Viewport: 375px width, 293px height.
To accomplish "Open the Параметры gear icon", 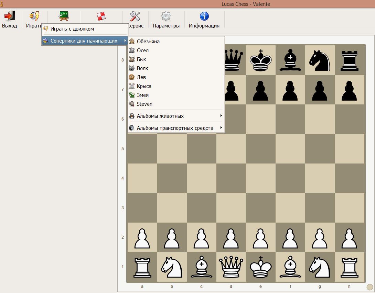I will (x=166, y=16).
